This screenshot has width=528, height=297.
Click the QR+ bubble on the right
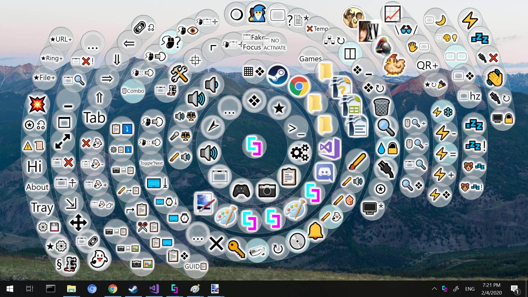click(x=427, y=65)
